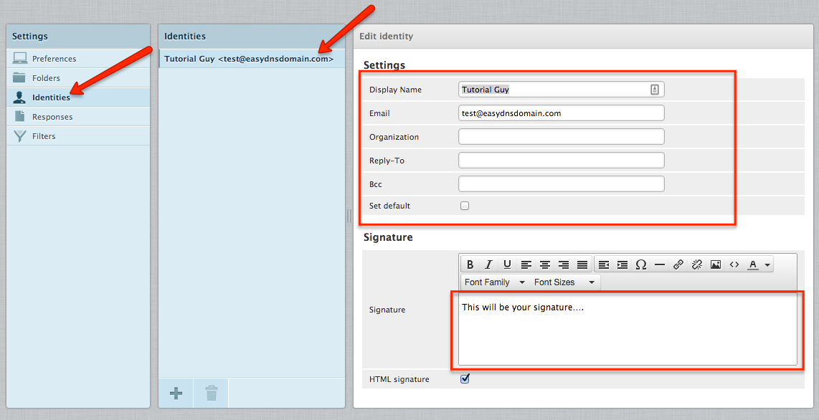Center-align the signature text
The height and width of the screenshot is (420, 819).
click(545, 264)
